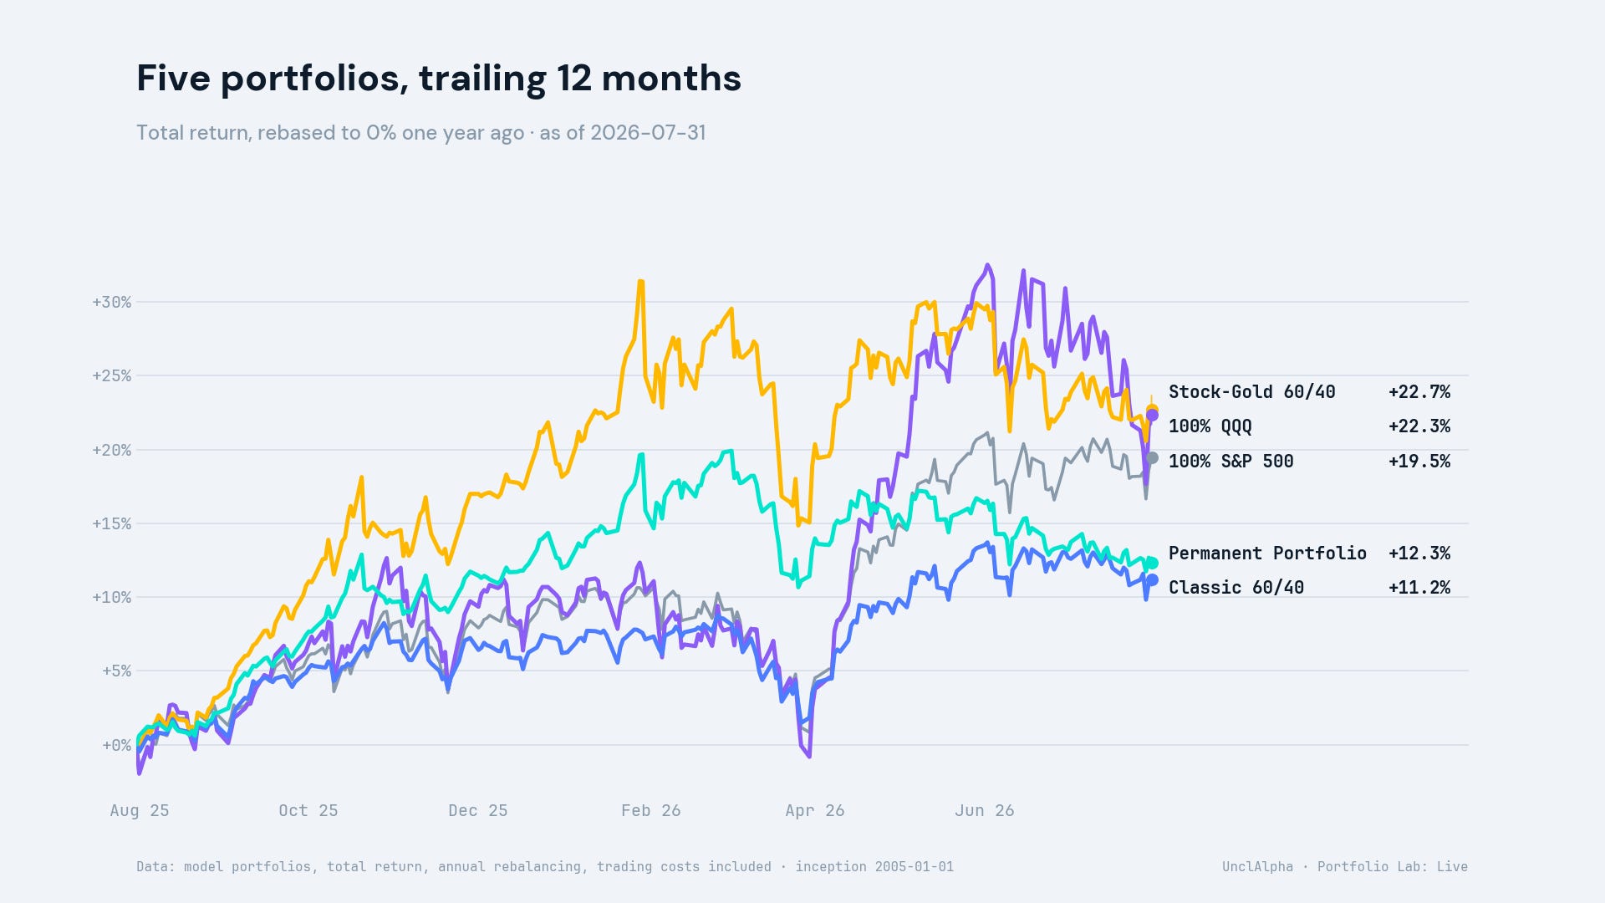Screen dimensions: 1605x903
Task: Select the Permanent Portfolio series label
Action: point(1267,554)
